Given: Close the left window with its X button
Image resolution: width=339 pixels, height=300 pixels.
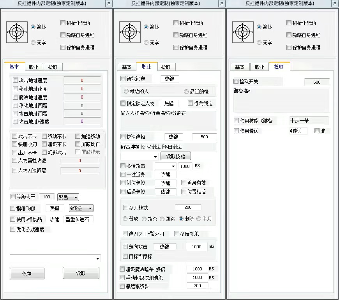Looking at the screenshot, I should 109,4.
